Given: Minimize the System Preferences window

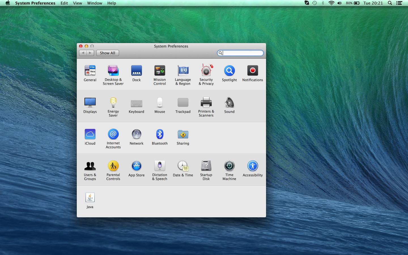Looking at the screenshot, I should tap(86, 46).
